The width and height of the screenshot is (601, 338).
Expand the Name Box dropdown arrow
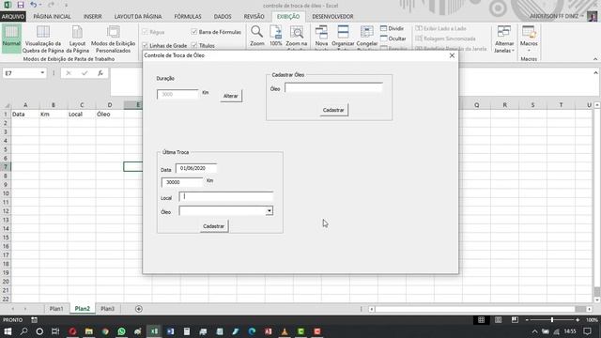42,73
